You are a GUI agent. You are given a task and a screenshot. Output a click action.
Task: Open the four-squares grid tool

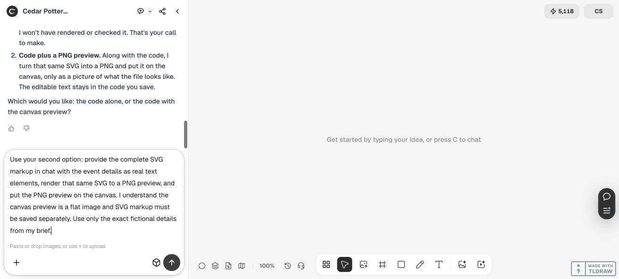tap(326, 264)
